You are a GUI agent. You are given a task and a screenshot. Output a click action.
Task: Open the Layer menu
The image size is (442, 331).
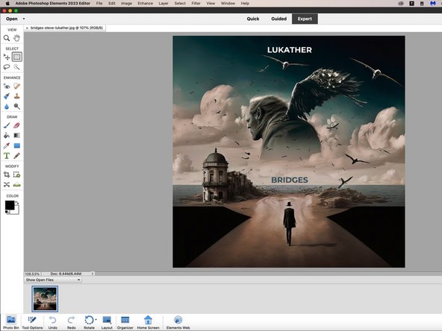(x=164, y=4)
